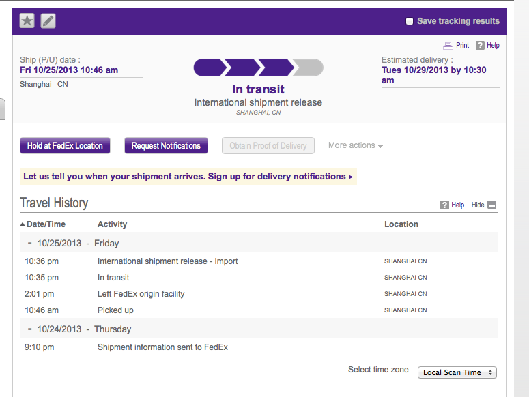Open the Local Scan Time zone dropdown

[457, 372]
